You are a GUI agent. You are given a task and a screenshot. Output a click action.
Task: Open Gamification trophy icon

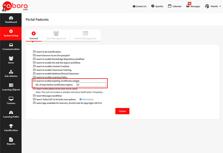click(x=11, y=126)
